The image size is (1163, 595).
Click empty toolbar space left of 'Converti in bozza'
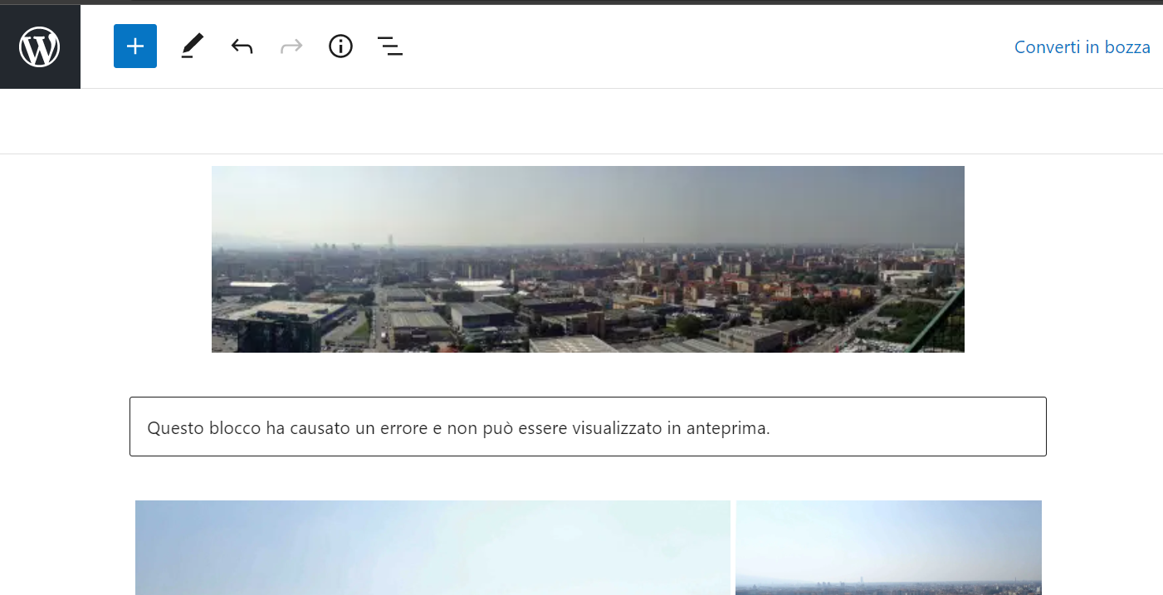(706, 46)
